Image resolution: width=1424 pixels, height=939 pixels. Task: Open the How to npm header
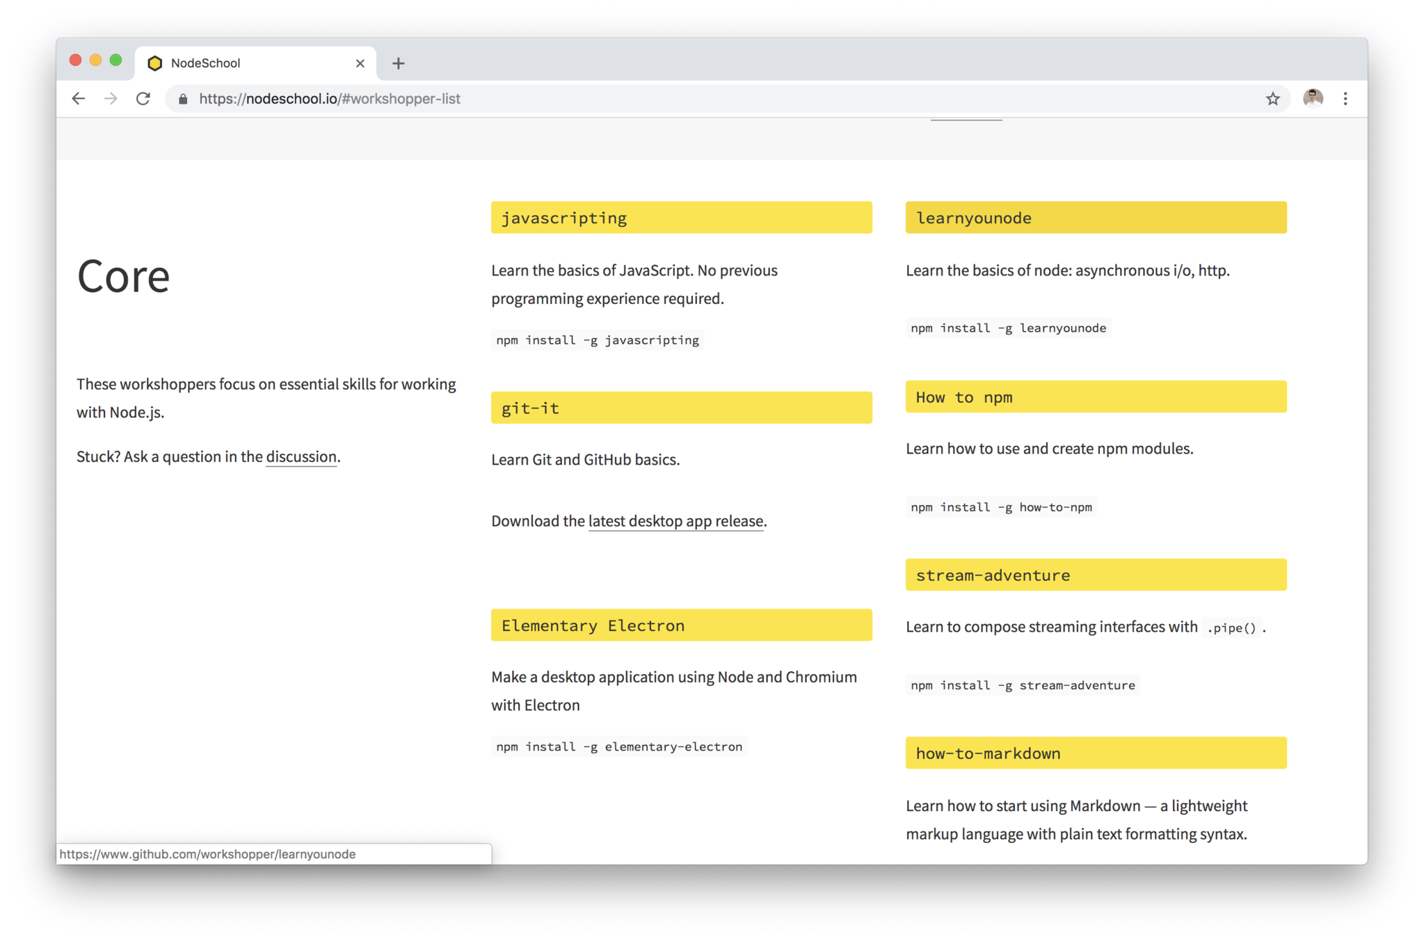[x=1095, y=396]
